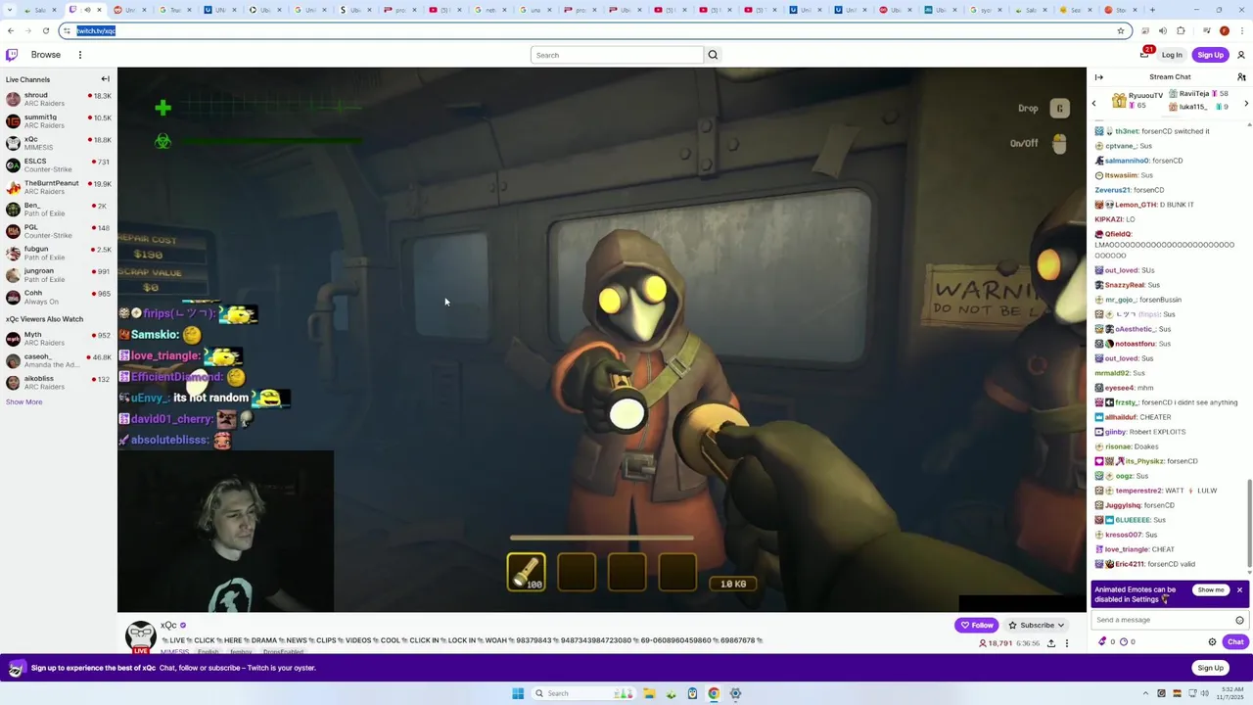1253x705 pixels.
Task: Click the xQc channel name
Action: pyautogui.click(x=168, y=625)
